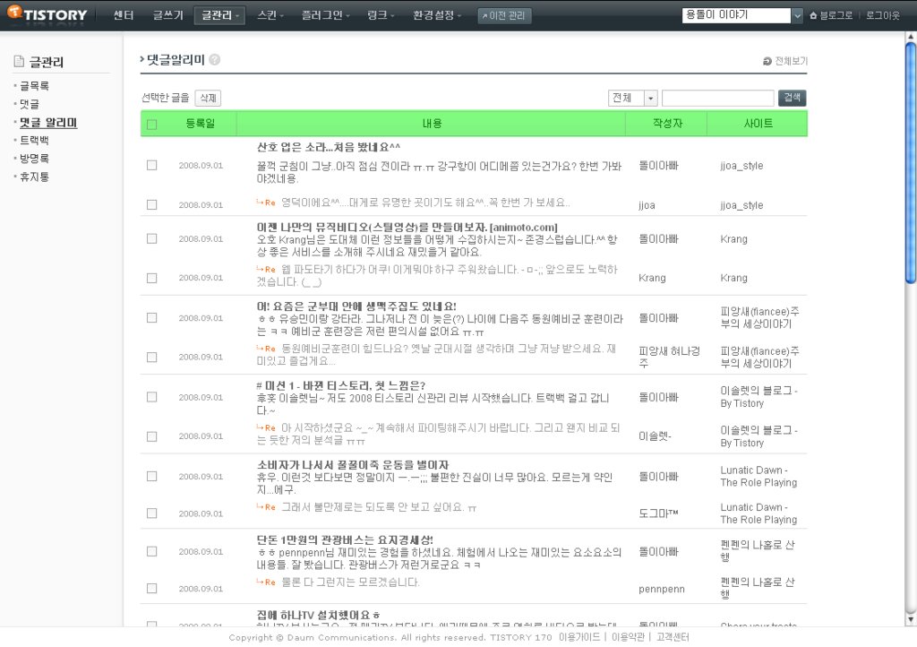Open the 스킨 dropdown menu
Screen dimensions: 917x647
[x=270, y=15]
